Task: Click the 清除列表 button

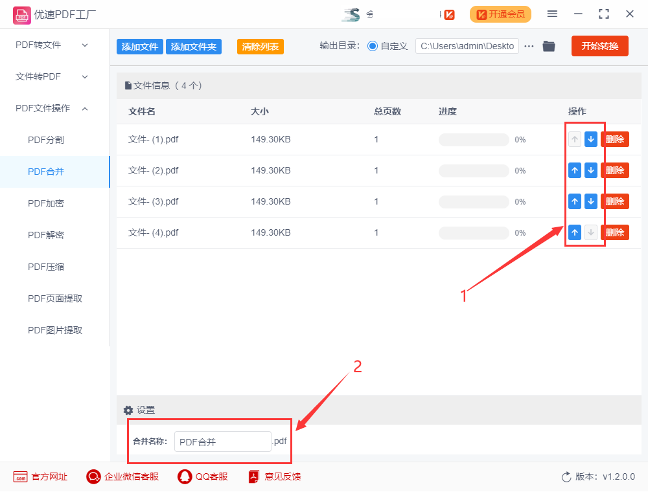Action: pos(260,47)
